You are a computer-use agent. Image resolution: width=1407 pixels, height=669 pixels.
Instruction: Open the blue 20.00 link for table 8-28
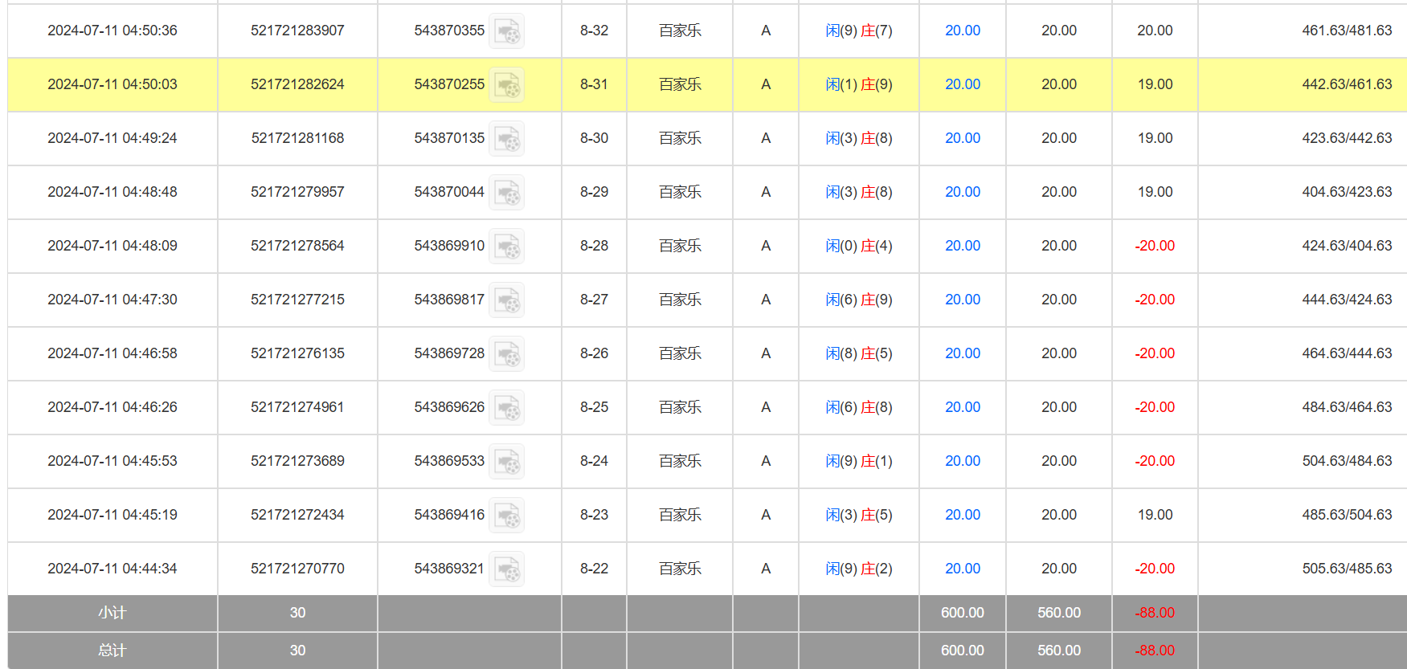tap(962, 246)
